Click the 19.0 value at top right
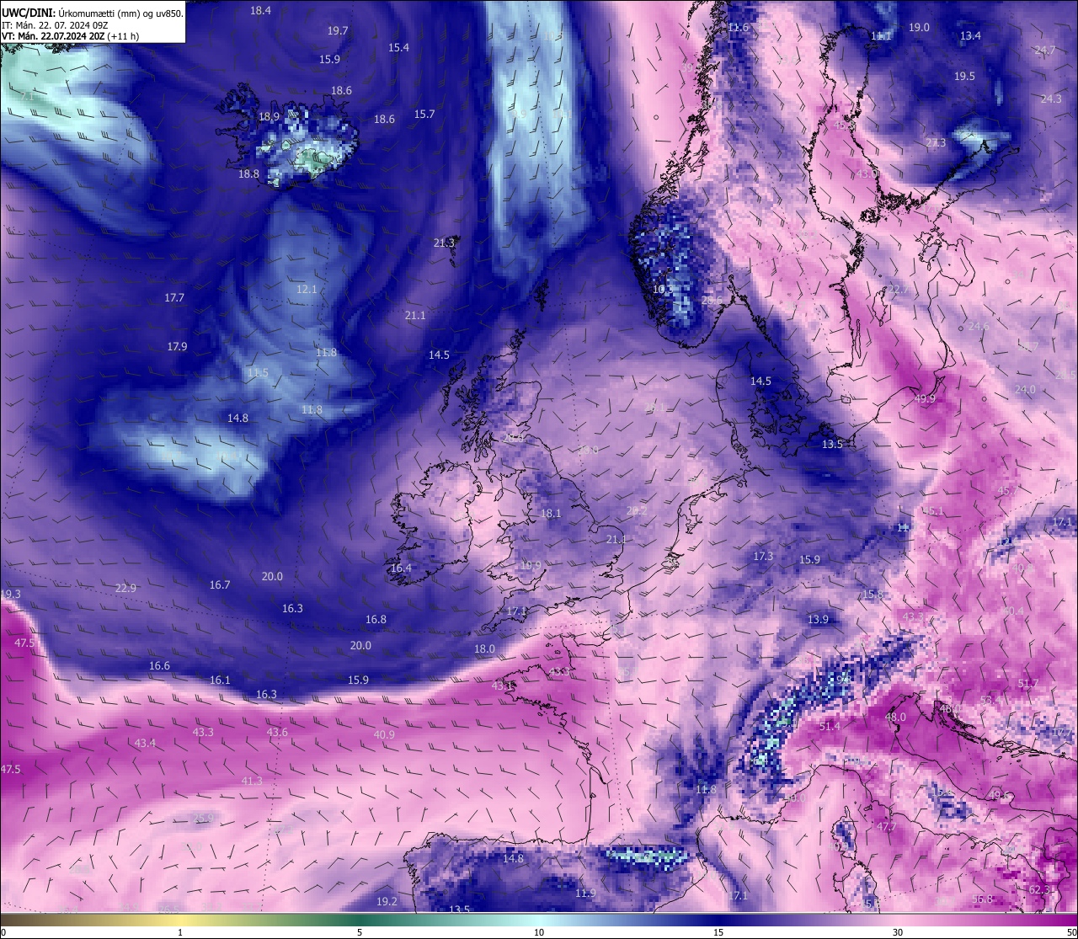1078x939 pixels. coord(919,28)
